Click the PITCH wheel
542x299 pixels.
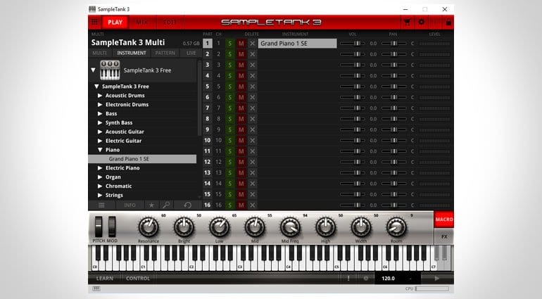(99, 227)
